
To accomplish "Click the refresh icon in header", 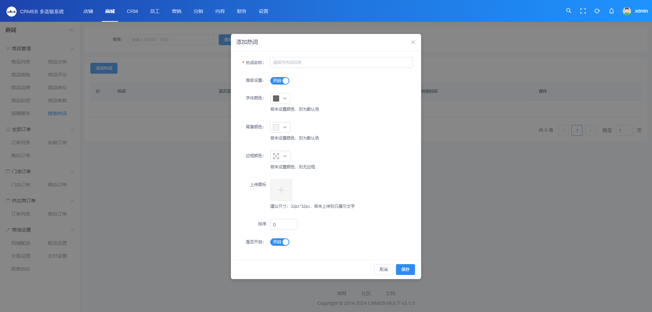I will pos(597,11).
